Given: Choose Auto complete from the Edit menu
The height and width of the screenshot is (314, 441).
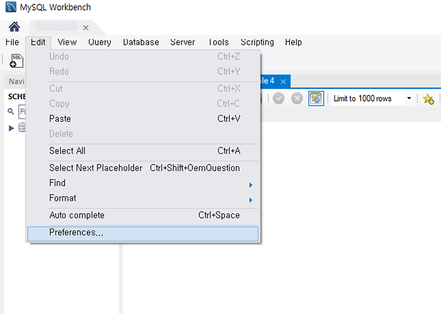Looking at the screenshot, I should pos(143,215).
